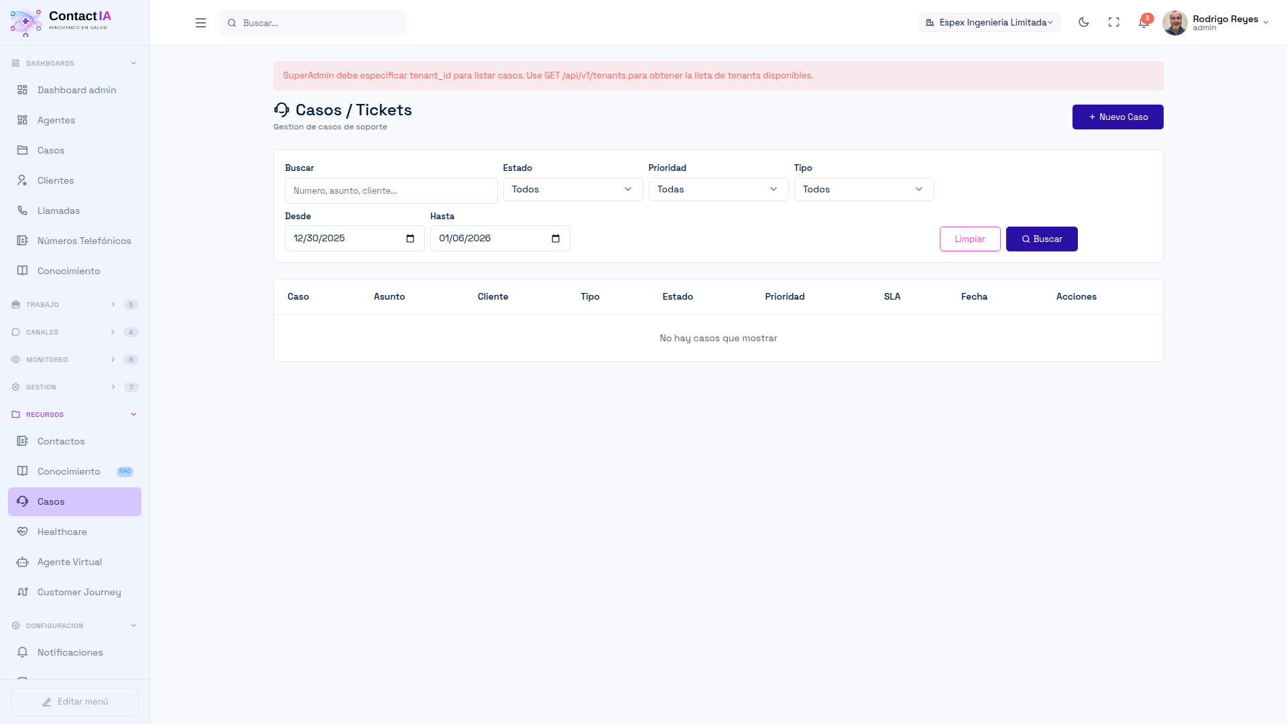Open Espex Ingenieria Limitada tenant selector
Viewport: 1287px width, 724px height.
coord(989,23)
